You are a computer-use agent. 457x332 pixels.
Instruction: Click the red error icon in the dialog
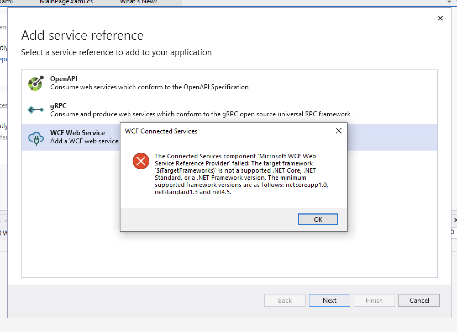[141, 161]
